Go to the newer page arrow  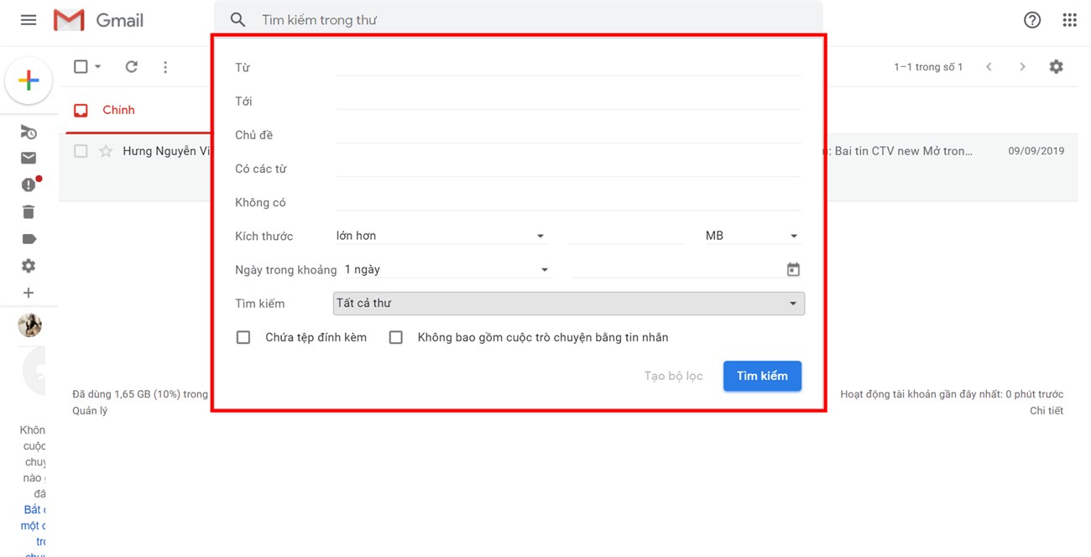[989, 67]
